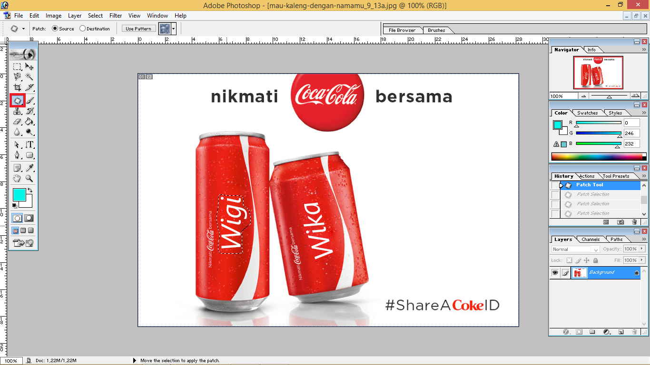Screen dimensions: 650x365
Task: Set history brush source for Patch Tool state
Action: coord(555,185)
